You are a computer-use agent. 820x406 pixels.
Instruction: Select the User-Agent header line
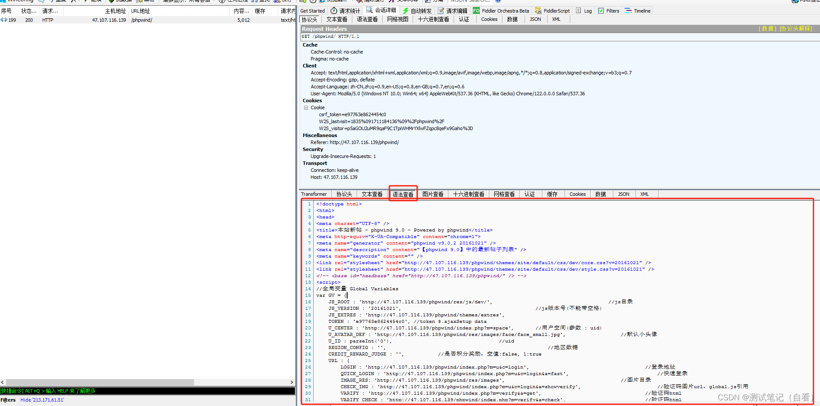pos(448,94)
